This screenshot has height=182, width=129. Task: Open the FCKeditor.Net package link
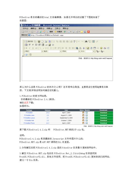pyautogui.click(x=29, y=120)
